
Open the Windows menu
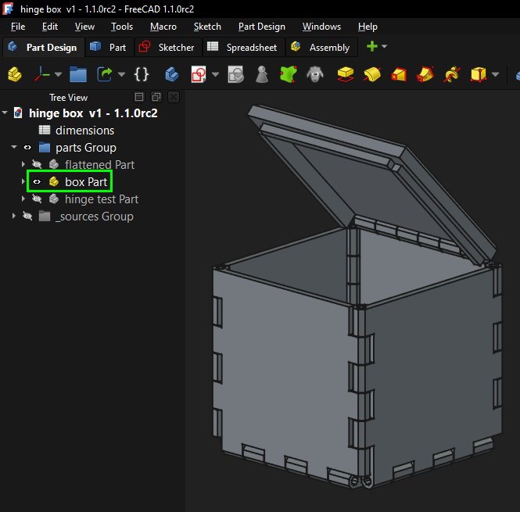[321, 27]
